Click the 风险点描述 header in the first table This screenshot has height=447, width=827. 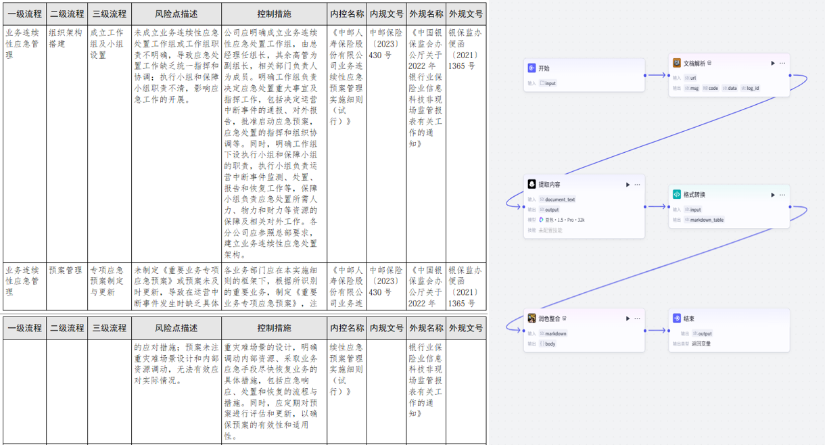pyautogui.click(x=176, y=14)
